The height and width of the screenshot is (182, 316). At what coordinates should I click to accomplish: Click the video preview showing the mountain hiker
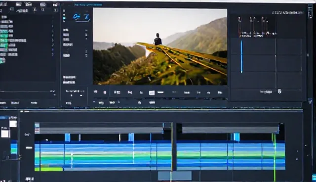coord(160,46)
